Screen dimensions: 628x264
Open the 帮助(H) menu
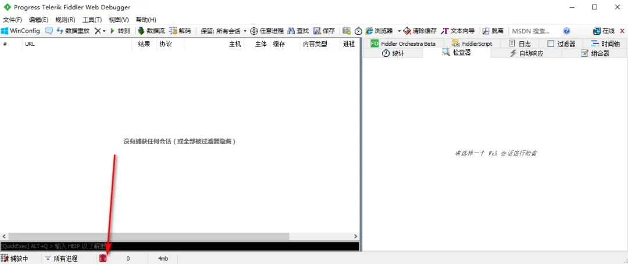point(146,20)
